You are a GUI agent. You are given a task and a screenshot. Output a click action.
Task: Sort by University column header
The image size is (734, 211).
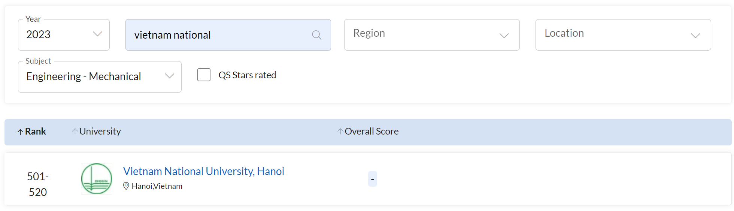coord(100,132)
